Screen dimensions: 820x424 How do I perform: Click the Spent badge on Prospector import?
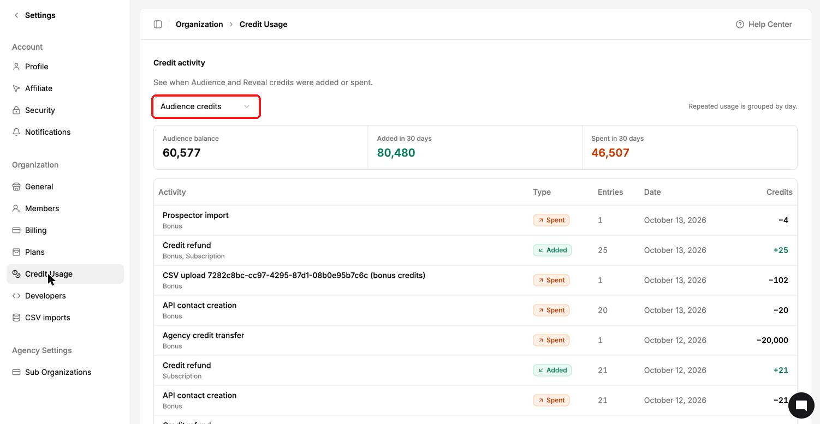click(551, 220)
